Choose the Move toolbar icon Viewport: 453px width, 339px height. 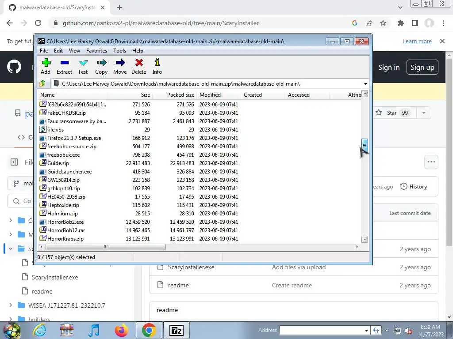[120, 67]
